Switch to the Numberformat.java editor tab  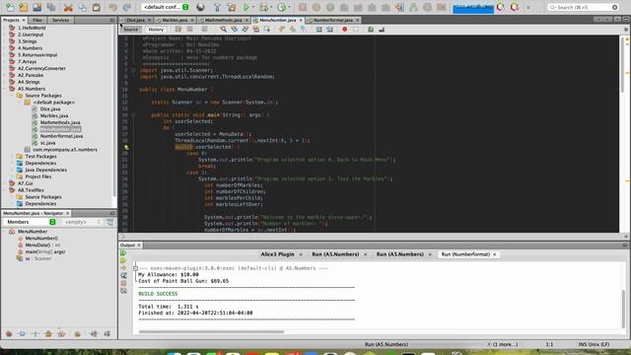(x=333, y=20)
